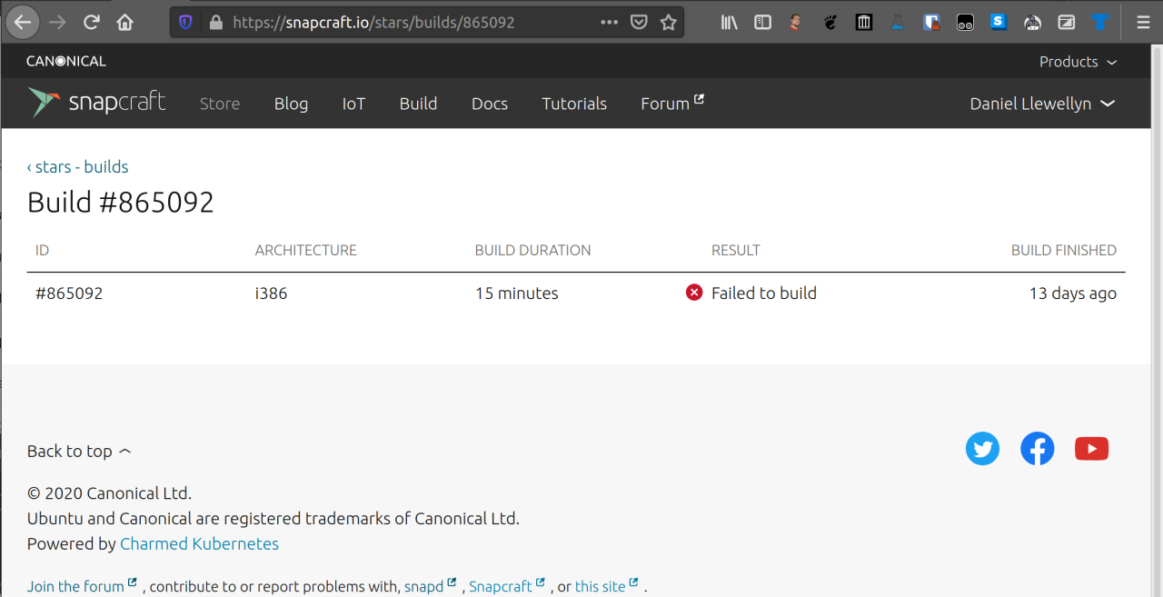Viewport: 1163px width, 597px height.
Task: Open tracking protection shield in address bar
Action: pyautogui.click(x=185, y=22)
